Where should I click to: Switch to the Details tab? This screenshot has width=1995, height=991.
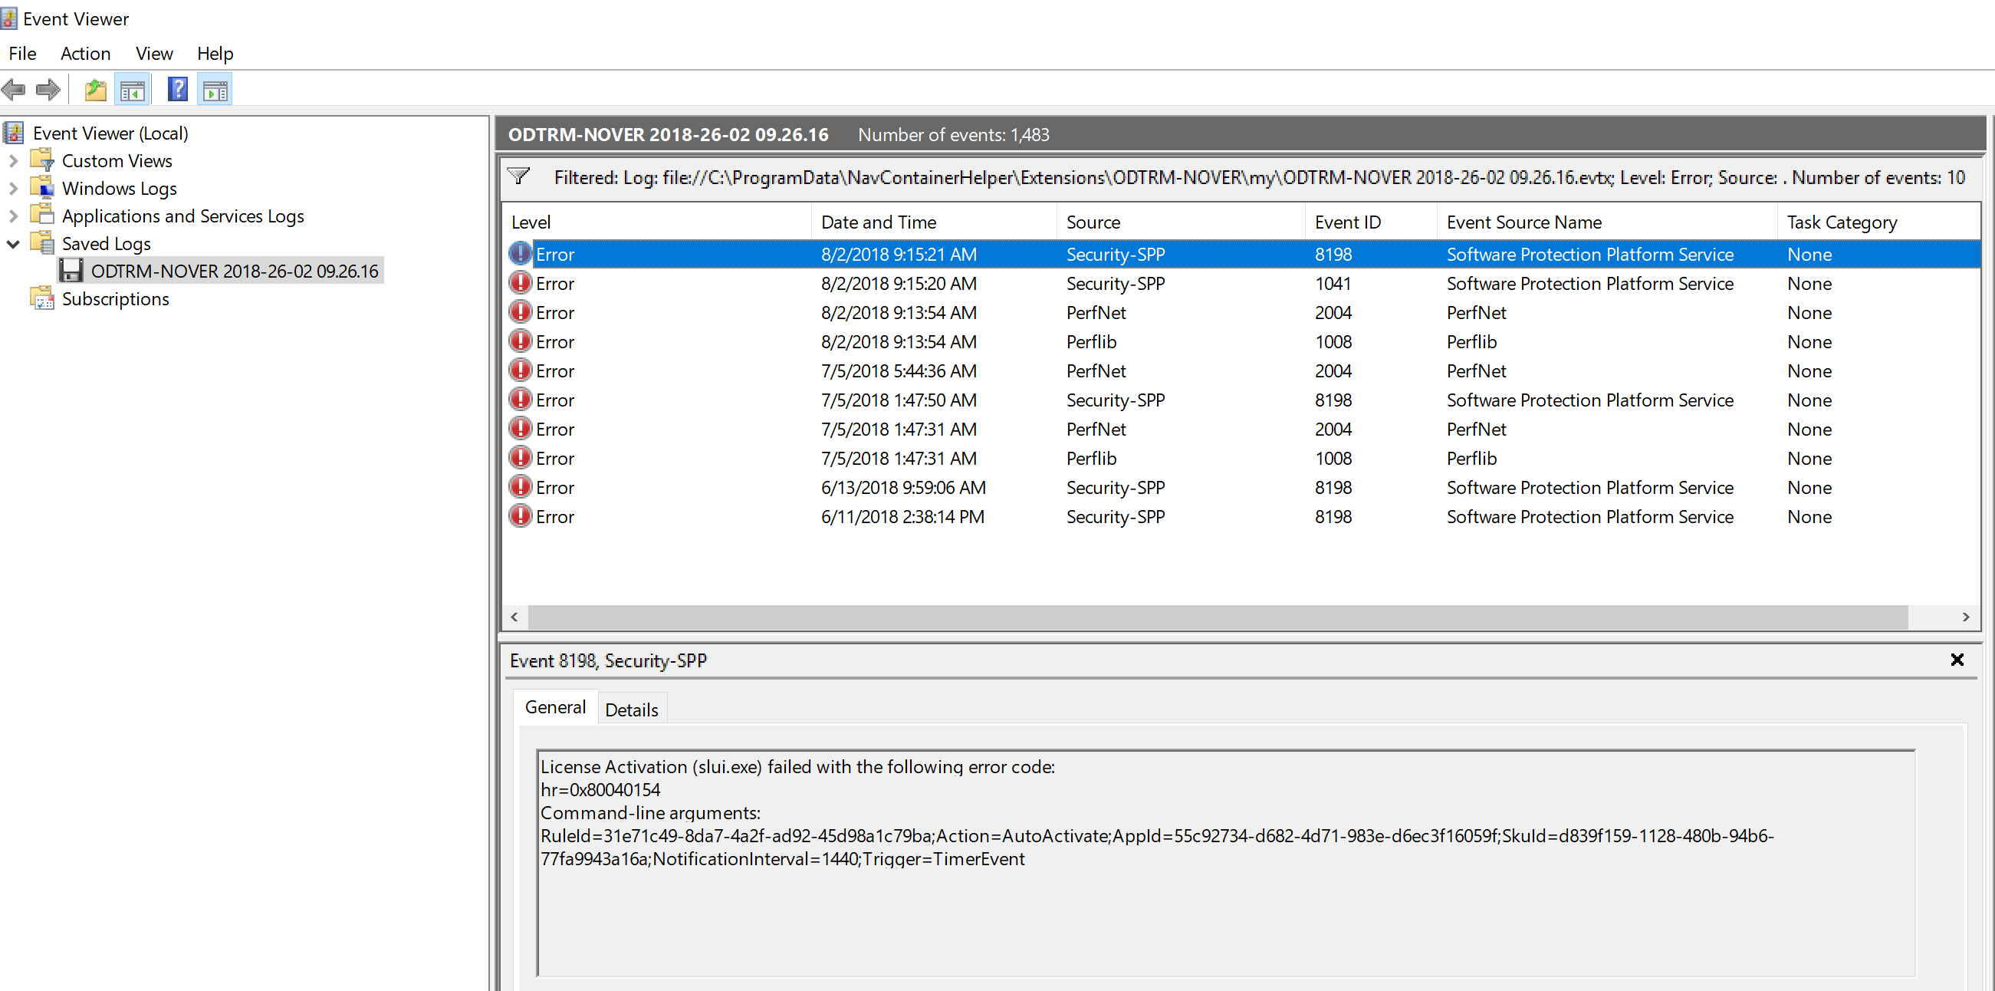tap(632, 708)
